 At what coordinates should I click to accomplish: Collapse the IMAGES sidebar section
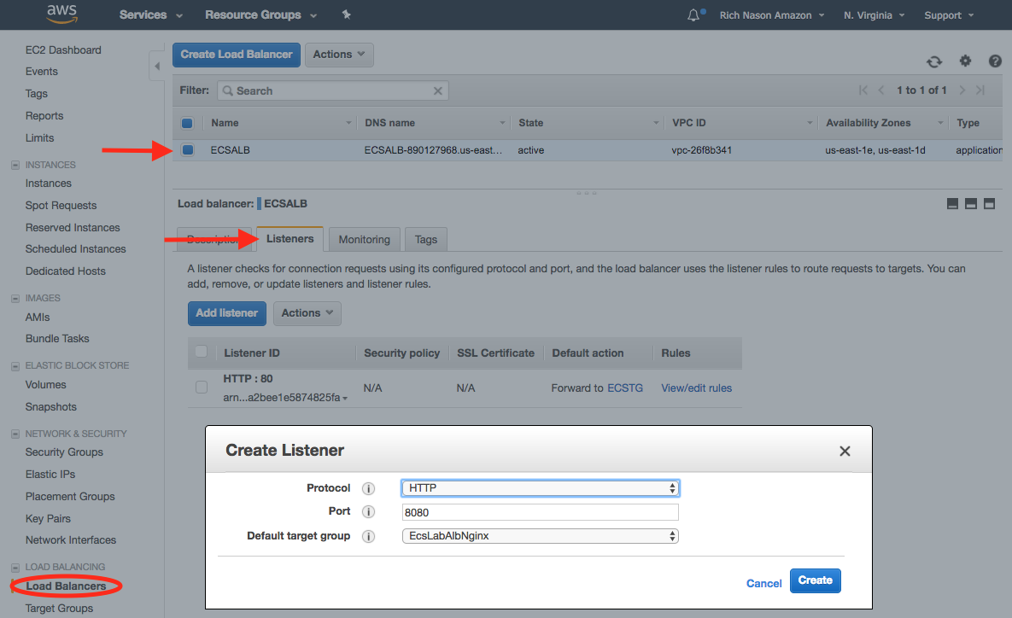coord(15,299)
